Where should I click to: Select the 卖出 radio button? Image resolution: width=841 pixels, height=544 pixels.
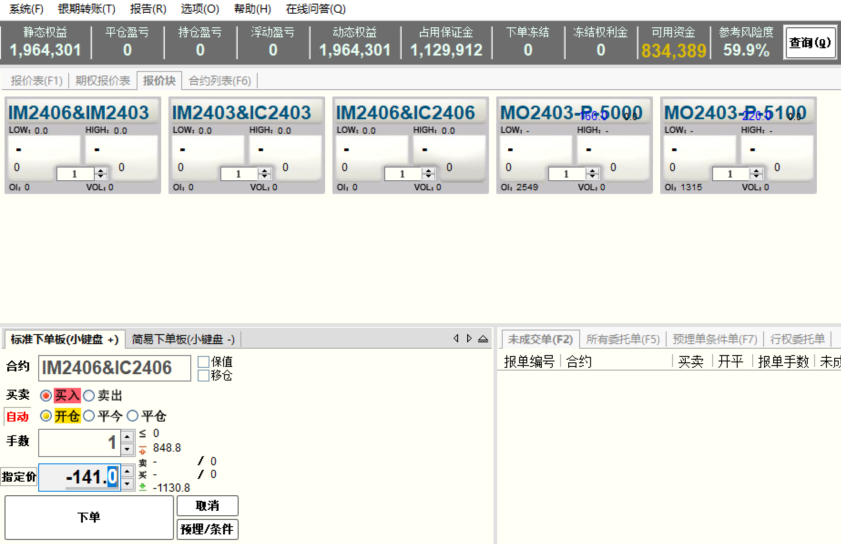coord(89,396)
